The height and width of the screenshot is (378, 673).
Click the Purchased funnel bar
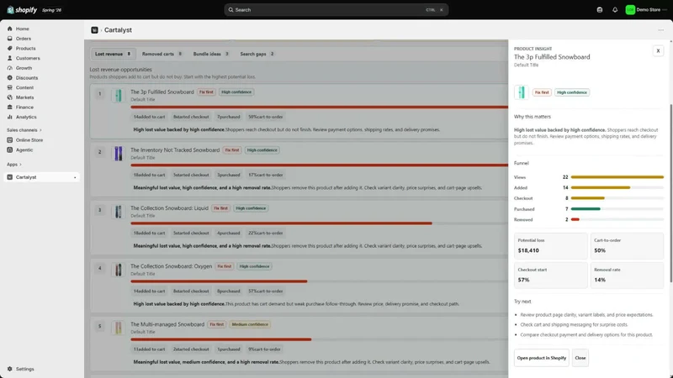click(x=617, y=209)
